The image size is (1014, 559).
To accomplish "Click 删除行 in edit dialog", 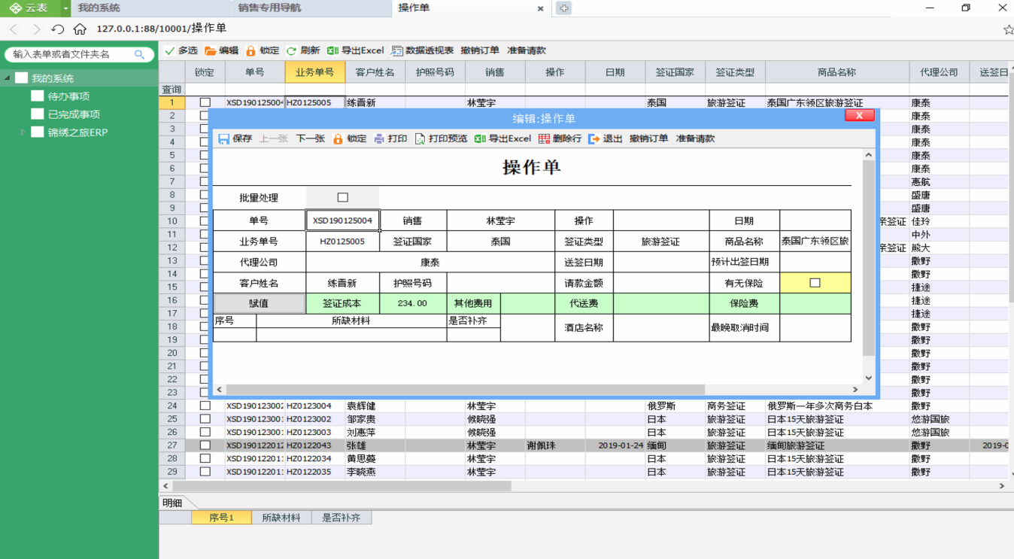I will (x=560, y=138).
